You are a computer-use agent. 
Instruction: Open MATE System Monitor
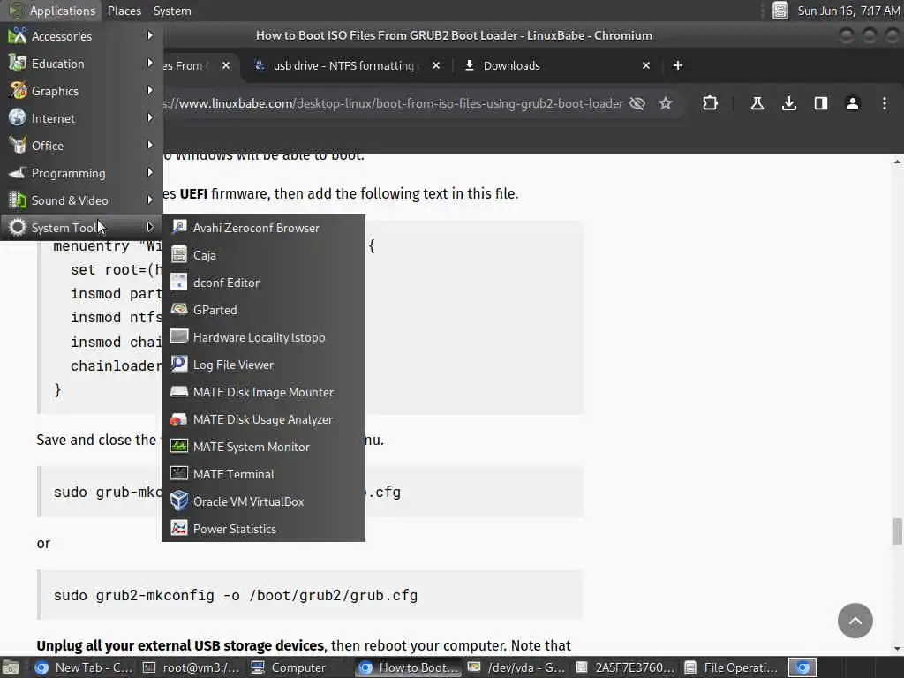(263, 447)
